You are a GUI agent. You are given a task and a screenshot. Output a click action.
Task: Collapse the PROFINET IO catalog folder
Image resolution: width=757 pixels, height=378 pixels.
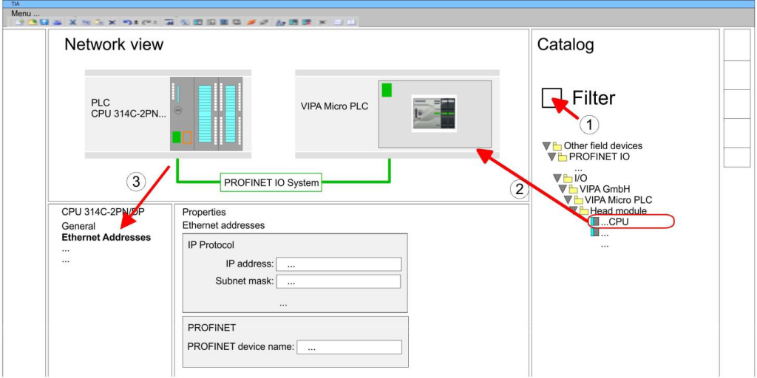[x=551, y=157]
